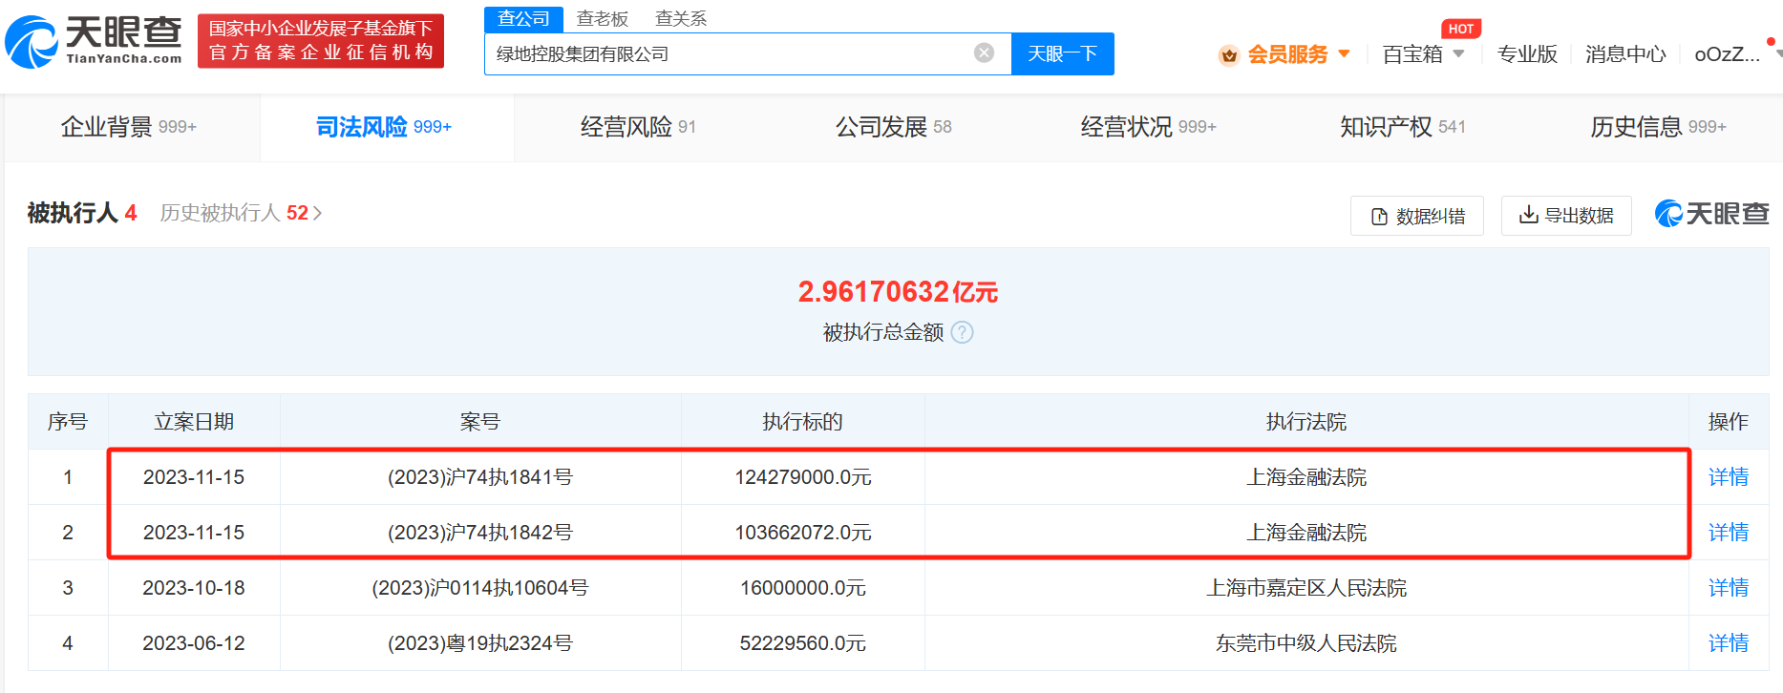Click the date 2023-10-18
Viewport: 1783px width, 693px height.
pyautogui.click(x=194, y=588)
